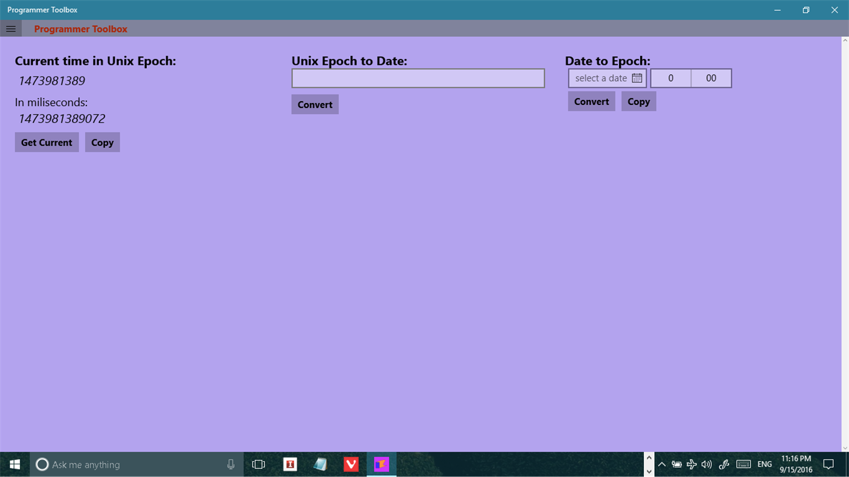Open the taskbar clock and date

pos(796,464)
